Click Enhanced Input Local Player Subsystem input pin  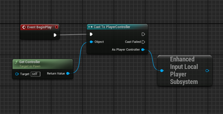point(162,71)
